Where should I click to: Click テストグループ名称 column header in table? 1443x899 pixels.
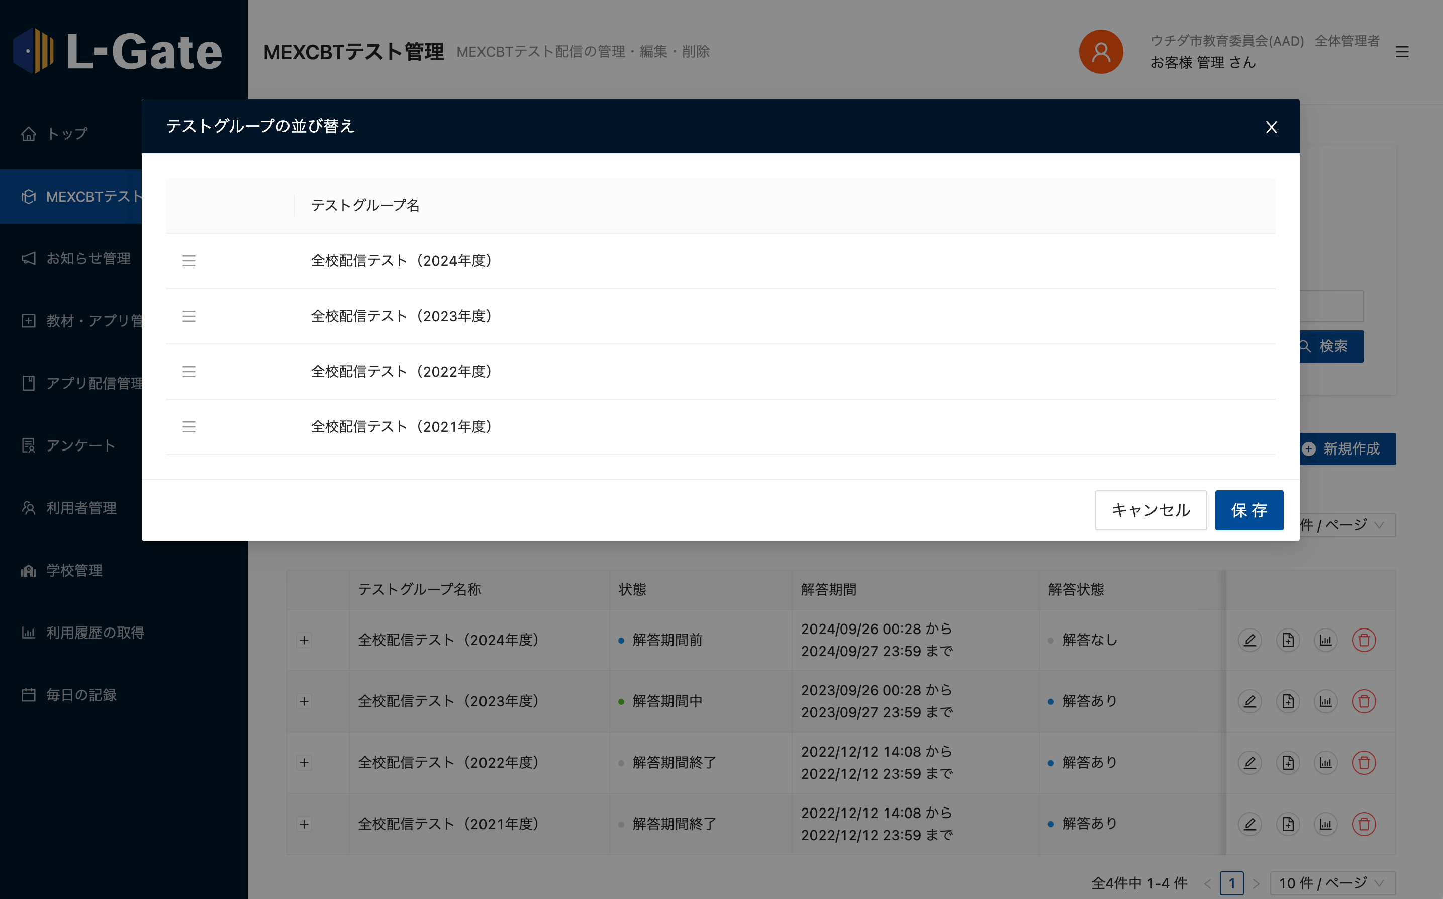pos(420,590)
